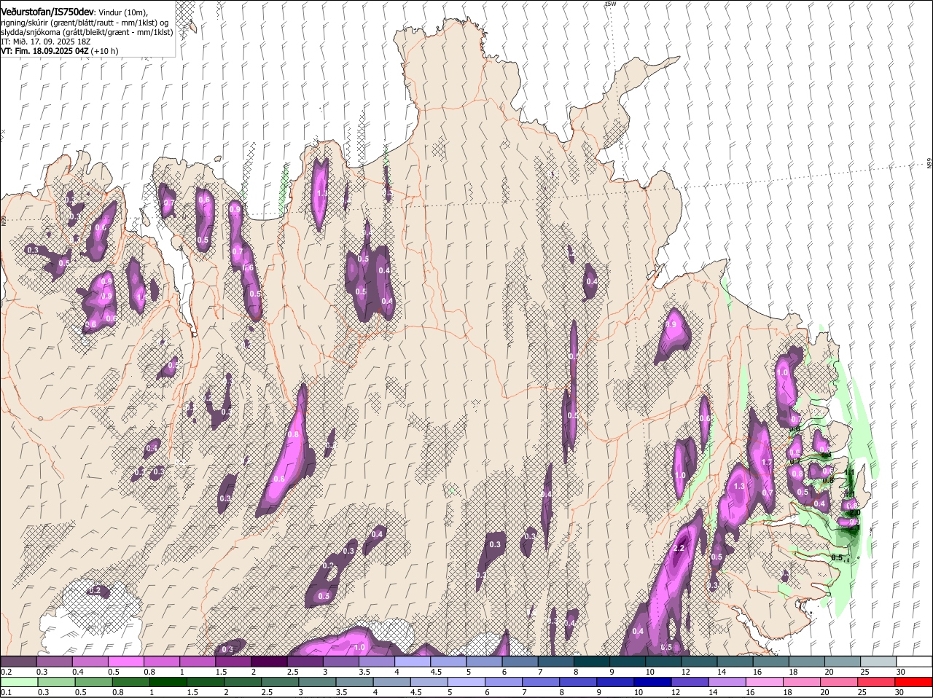
Task: Choose the rain scale swatch starting at 0.8
Action: coord(131,683)
